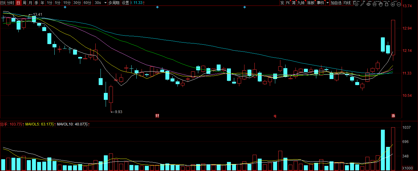
Task: Select the 60分 period
Action: (88, 3)
